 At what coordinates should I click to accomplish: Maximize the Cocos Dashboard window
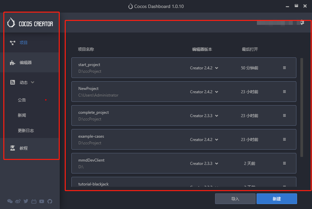coord(296,6)
